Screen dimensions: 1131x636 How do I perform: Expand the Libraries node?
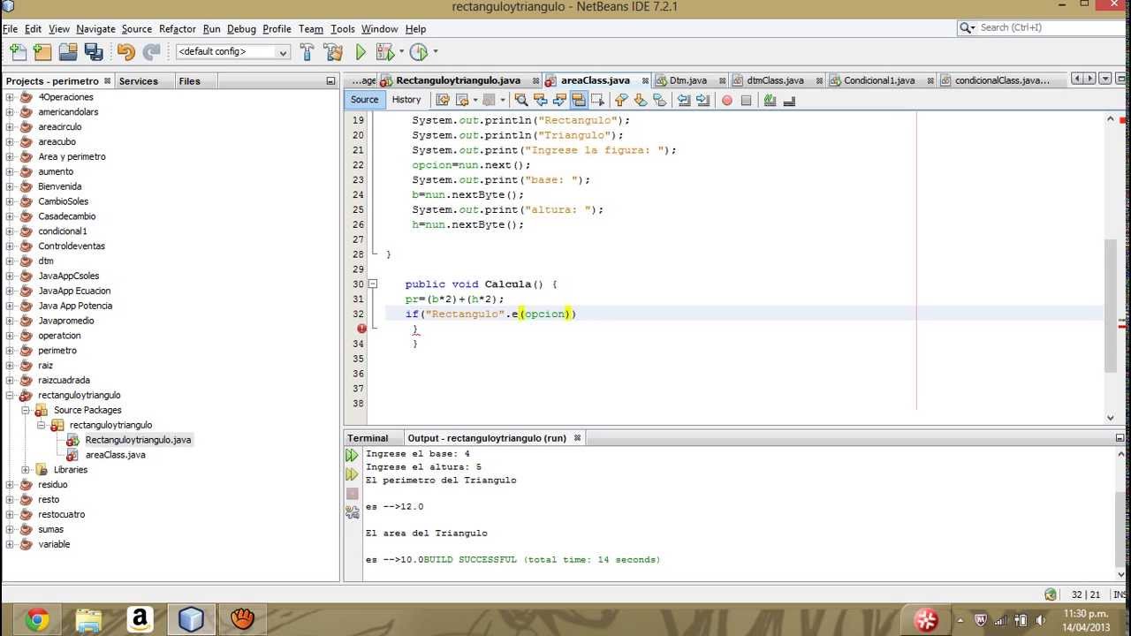pyautogui.click(x=26, y=470)
